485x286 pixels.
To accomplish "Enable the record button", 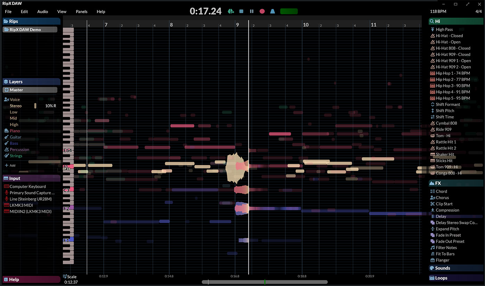I will (x=262, y=11).
